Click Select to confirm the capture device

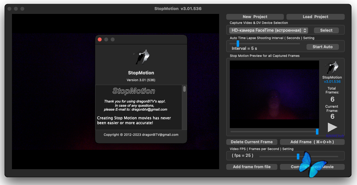coord(326,30)
